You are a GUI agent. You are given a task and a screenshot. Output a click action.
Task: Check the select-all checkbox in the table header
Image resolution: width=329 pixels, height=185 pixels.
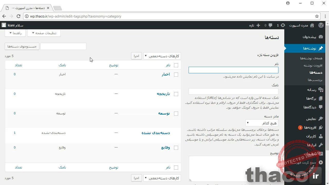coord(176,65)
